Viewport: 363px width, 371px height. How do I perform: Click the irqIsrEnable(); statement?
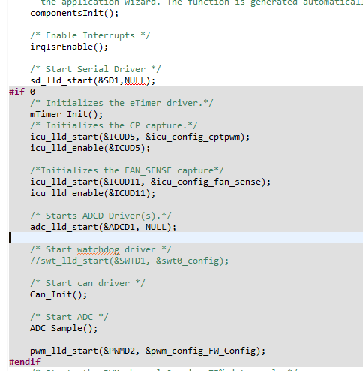[x=69, y=47]
